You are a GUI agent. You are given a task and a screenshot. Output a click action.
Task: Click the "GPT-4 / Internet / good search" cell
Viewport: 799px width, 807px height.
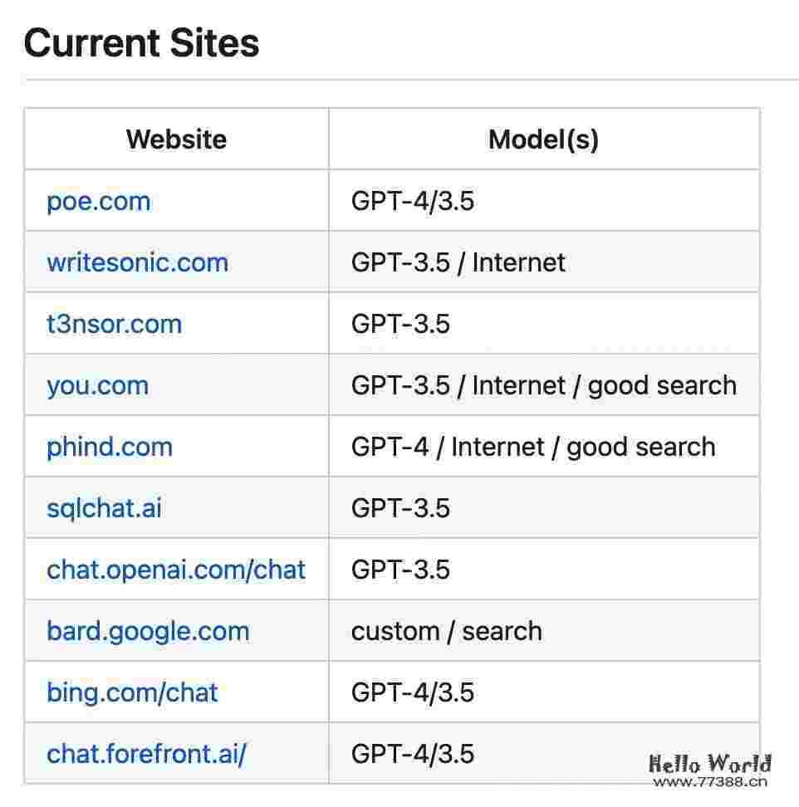point(532,447)
